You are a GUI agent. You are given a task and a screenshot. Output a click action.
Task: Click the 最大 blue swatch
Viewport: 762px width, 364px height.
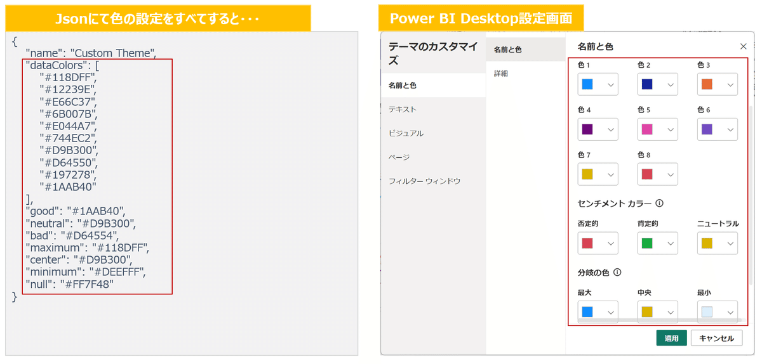(x=587, y=312)
